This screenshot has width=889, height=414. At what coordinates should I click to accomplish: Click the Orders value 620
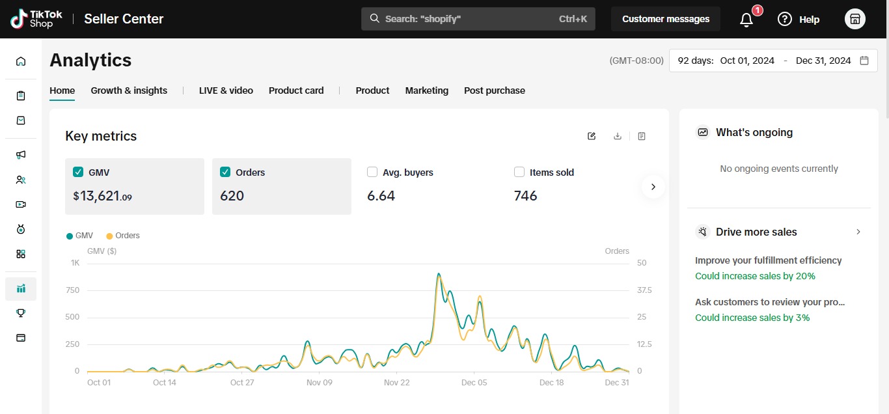pyautogui.click(x=232, y=196)
